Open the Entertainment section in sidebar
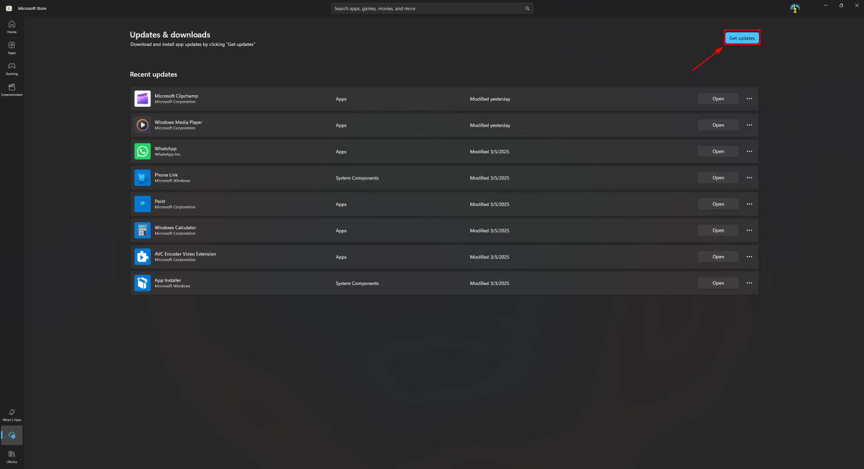This screenshot has height=469, width=864. coord(12,89)
